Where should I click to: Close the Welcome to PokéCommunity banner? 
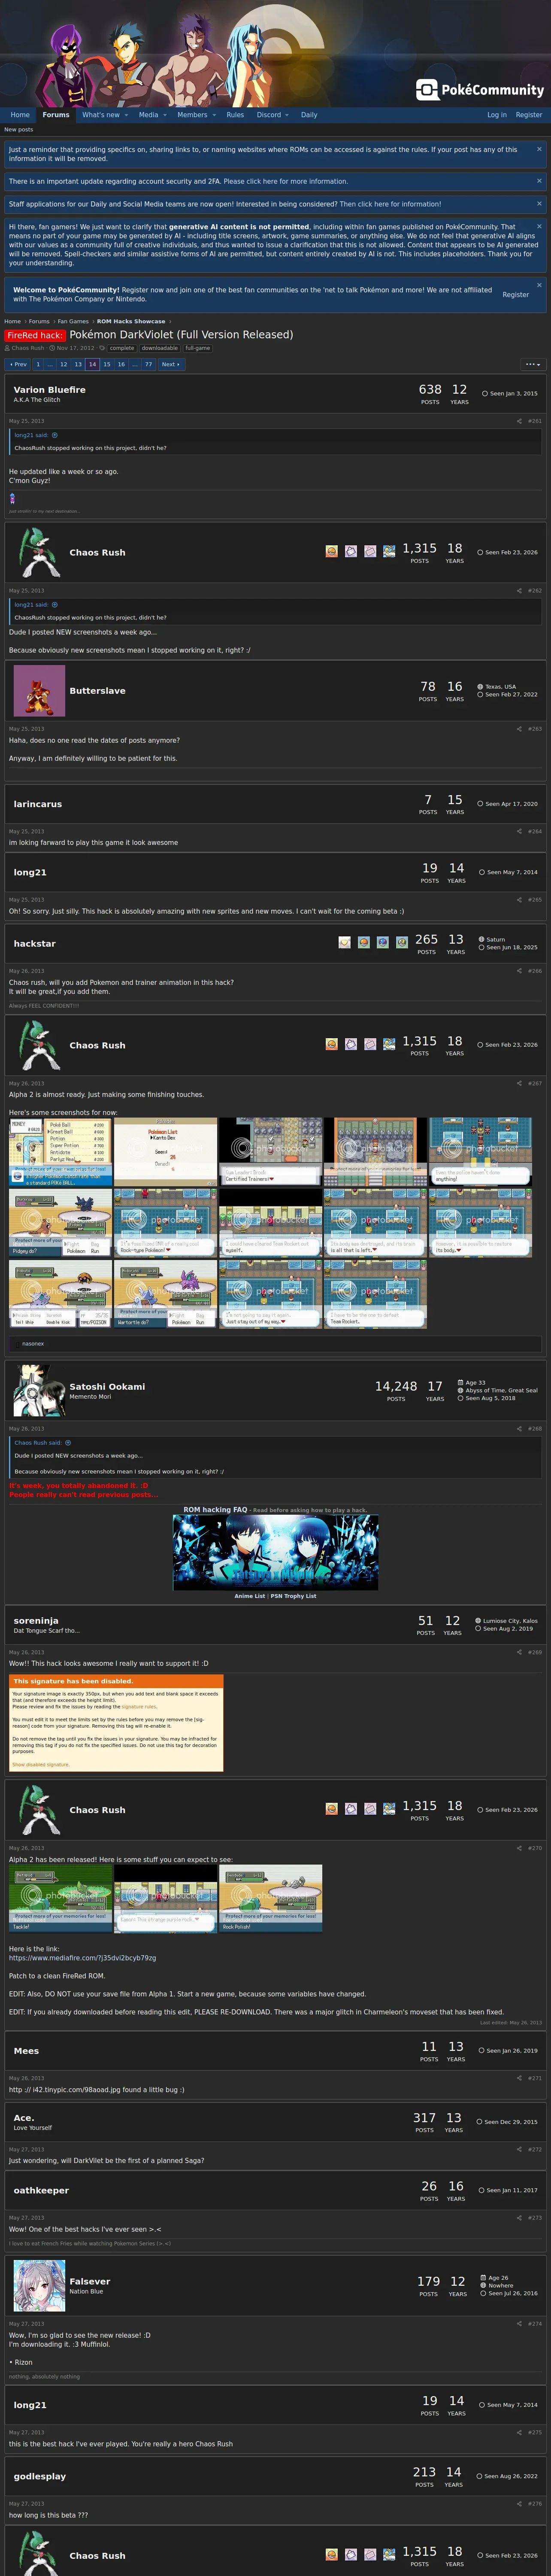(x=539, y=285)
